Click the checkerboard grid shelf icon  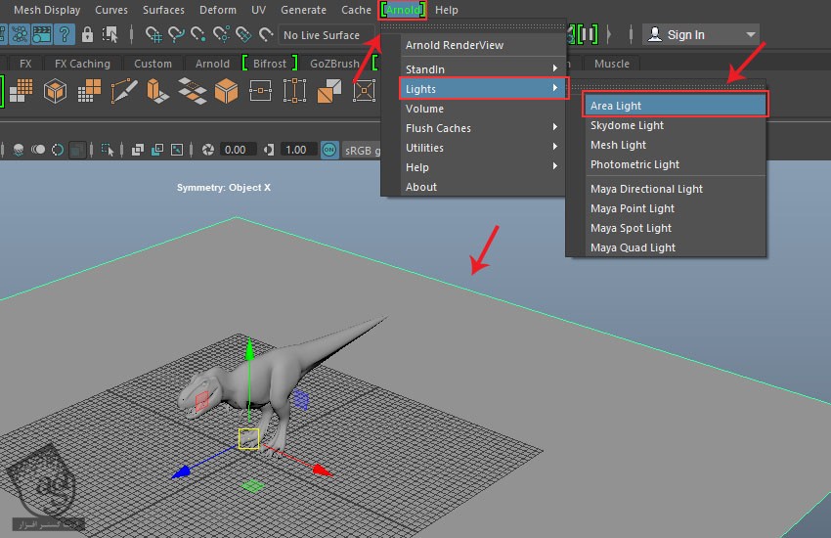pos(22,91)
